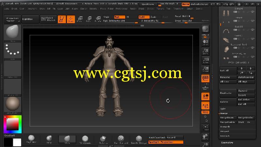Viewport: 261px width, 147px height.
Task: Select the TrimDynamic brush in the bottom shelf
Action: tap(85, 139)
